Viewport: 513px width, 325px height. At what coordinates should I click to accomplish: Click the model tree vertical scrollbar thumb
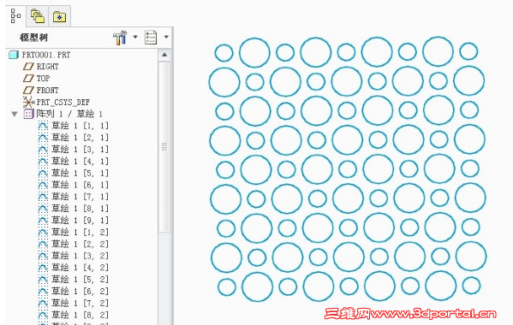pyautogui.click(x=164, y=147)
